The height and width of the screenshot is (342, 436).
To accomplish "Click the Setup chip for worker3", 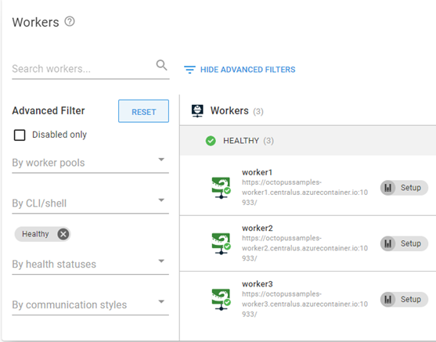I will [404, 300].
